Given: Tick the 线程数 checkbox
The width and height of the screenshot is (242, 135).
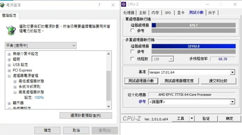Looking at the screenshot, I should point(132,59).
